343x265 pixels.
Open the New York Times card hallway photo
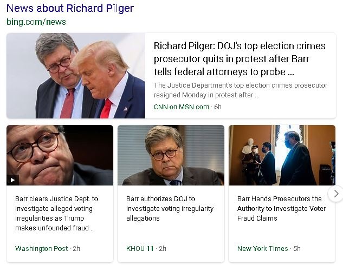click(282, 155)
